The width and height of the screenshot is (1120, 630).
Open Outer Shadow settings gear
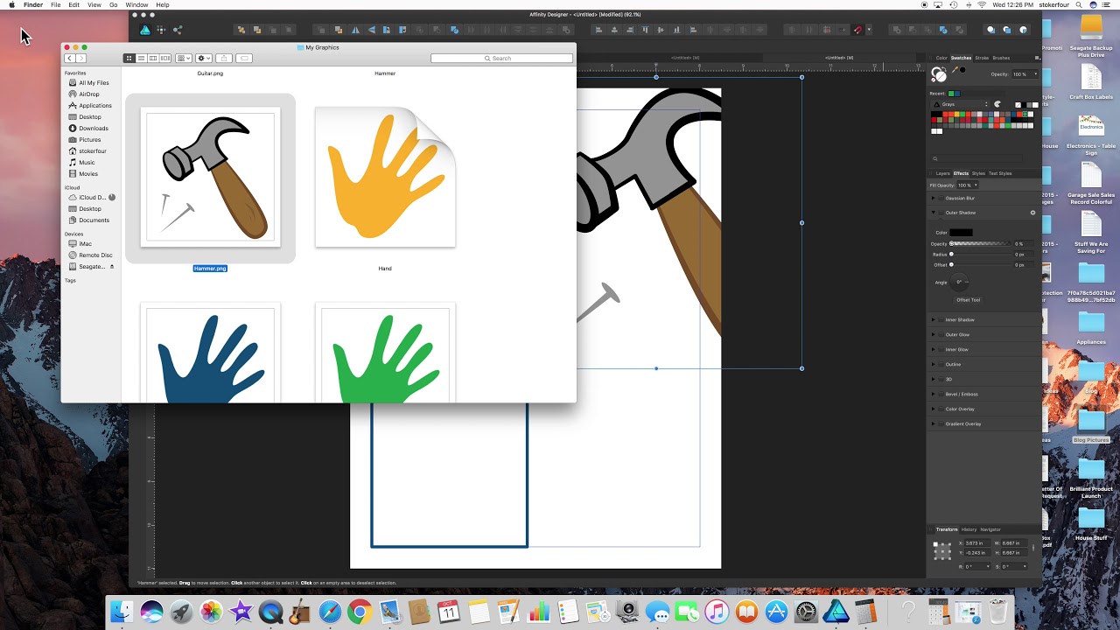coord(1032,213)
